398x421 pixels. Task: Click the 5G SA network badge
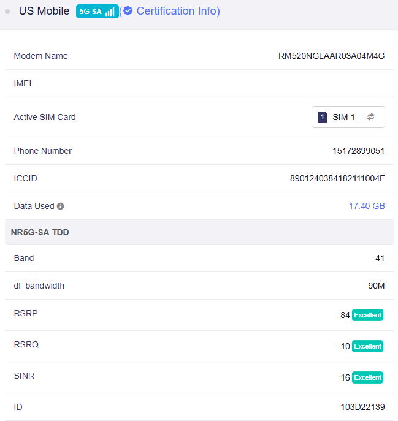(x=97, y=12)
